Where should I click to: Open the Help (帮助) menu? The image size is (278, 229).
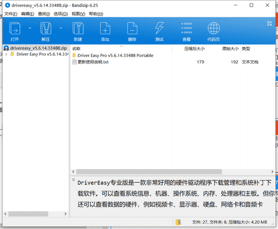pos(96,14)
